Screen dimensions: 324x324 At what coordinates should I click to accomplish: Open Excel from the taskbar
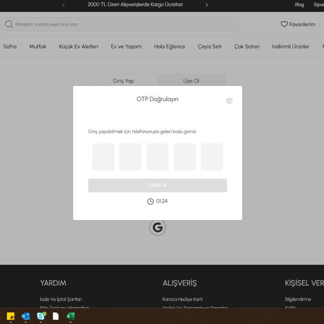pos(70,316)
